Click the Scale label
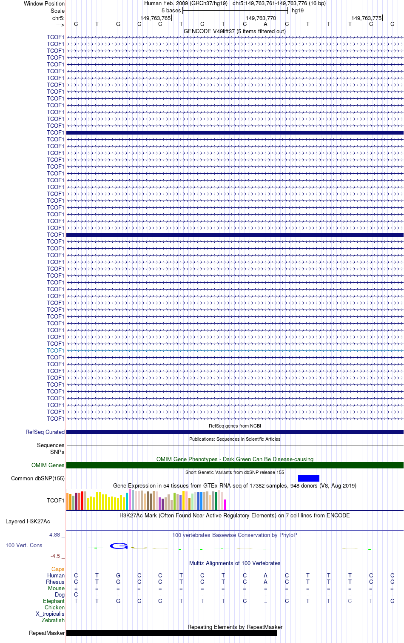Screen dimensions: 404x643 click(58, 11)
